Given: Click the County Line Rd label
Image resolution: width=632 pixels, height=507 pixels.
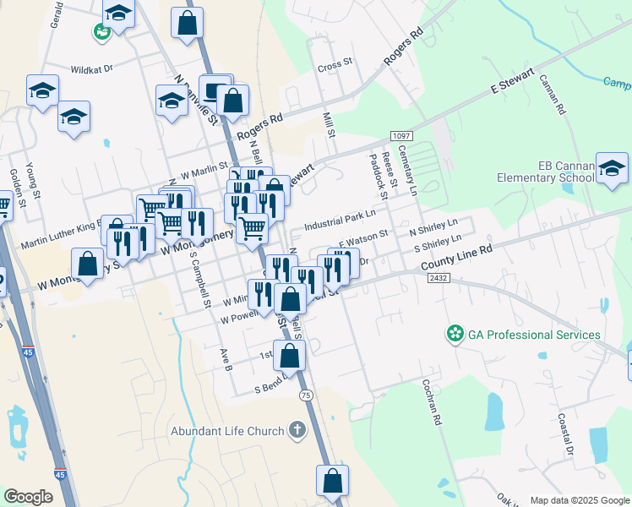Looking at the screenshot, I should pos(456,258).
